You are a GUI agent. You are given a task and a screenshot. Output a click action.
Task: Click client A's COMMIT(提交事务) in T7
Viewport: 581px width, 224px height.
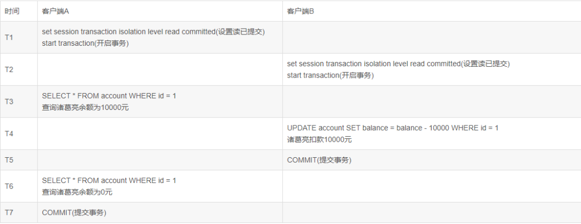(74, 213)
